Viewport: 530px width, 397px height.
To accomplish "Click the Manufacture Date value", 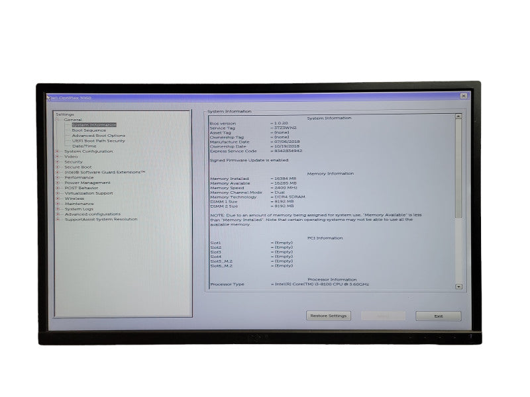I will pyautogui.click(x=287, y=142).
